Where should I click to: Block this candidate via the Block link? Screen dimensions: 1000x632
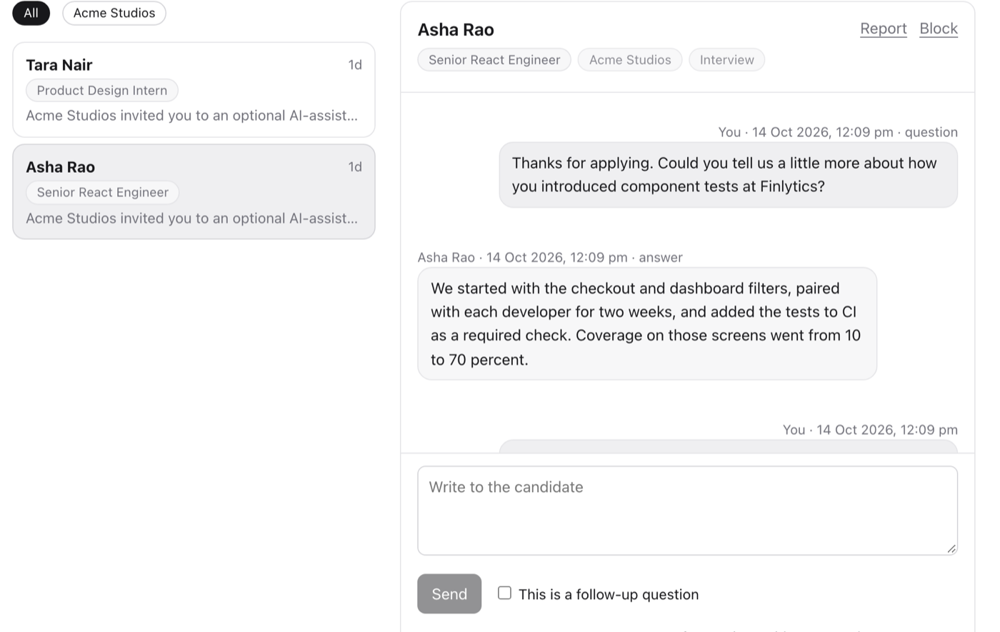[939, 29]
